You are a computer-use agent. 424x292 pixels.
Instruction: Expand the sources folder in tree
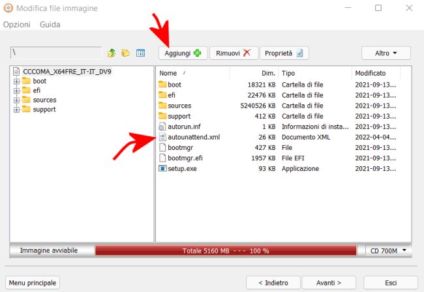click(16, 100)
